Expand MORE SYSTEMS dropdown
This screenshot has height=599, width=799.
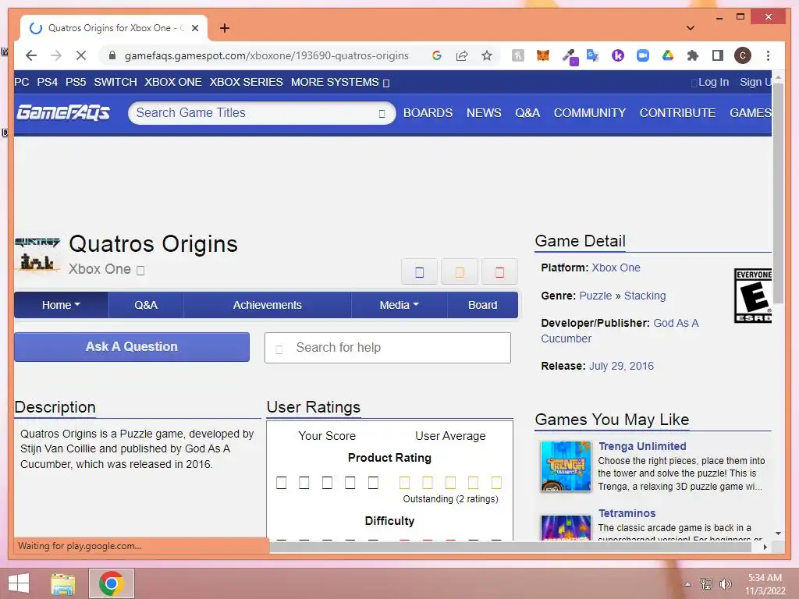coord(340,82)
